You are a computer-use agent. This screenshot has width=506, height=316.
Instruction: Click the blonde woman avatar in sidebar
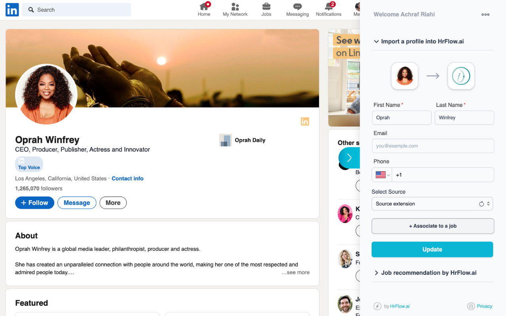tap(345, 259)
